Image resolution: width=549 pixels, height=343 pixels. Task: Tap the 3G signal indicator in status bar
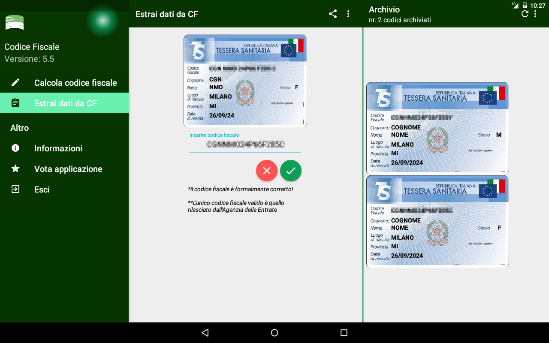515,5
